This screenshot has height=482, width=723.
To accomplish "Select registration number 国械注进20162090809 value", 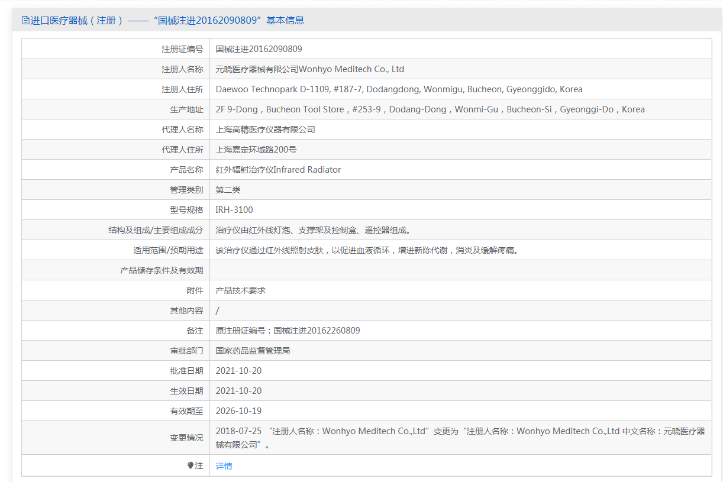I will (259, 49).
